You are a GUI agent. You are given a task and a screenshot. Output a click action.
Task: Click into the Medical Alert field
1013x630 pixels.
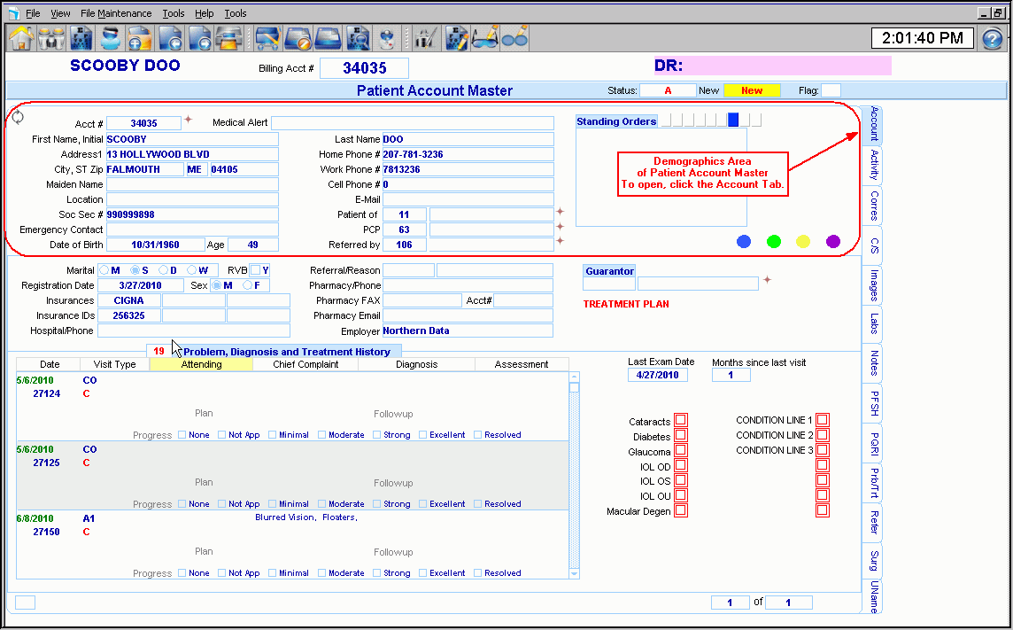coord(412,123)
